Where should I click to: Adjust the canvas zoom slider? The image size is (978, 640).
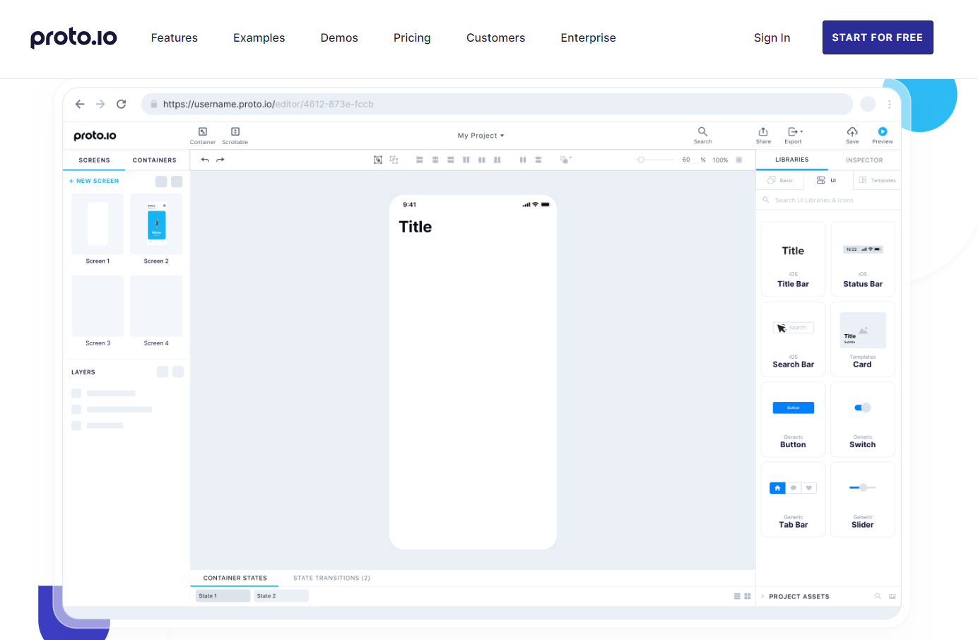pos(655,160)
